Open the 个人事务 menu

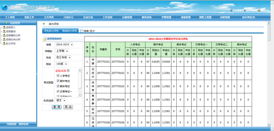click(x=10, y=17)
